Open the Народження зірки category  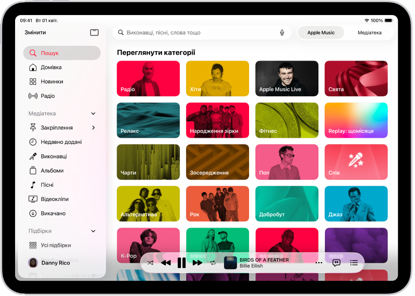218,120
